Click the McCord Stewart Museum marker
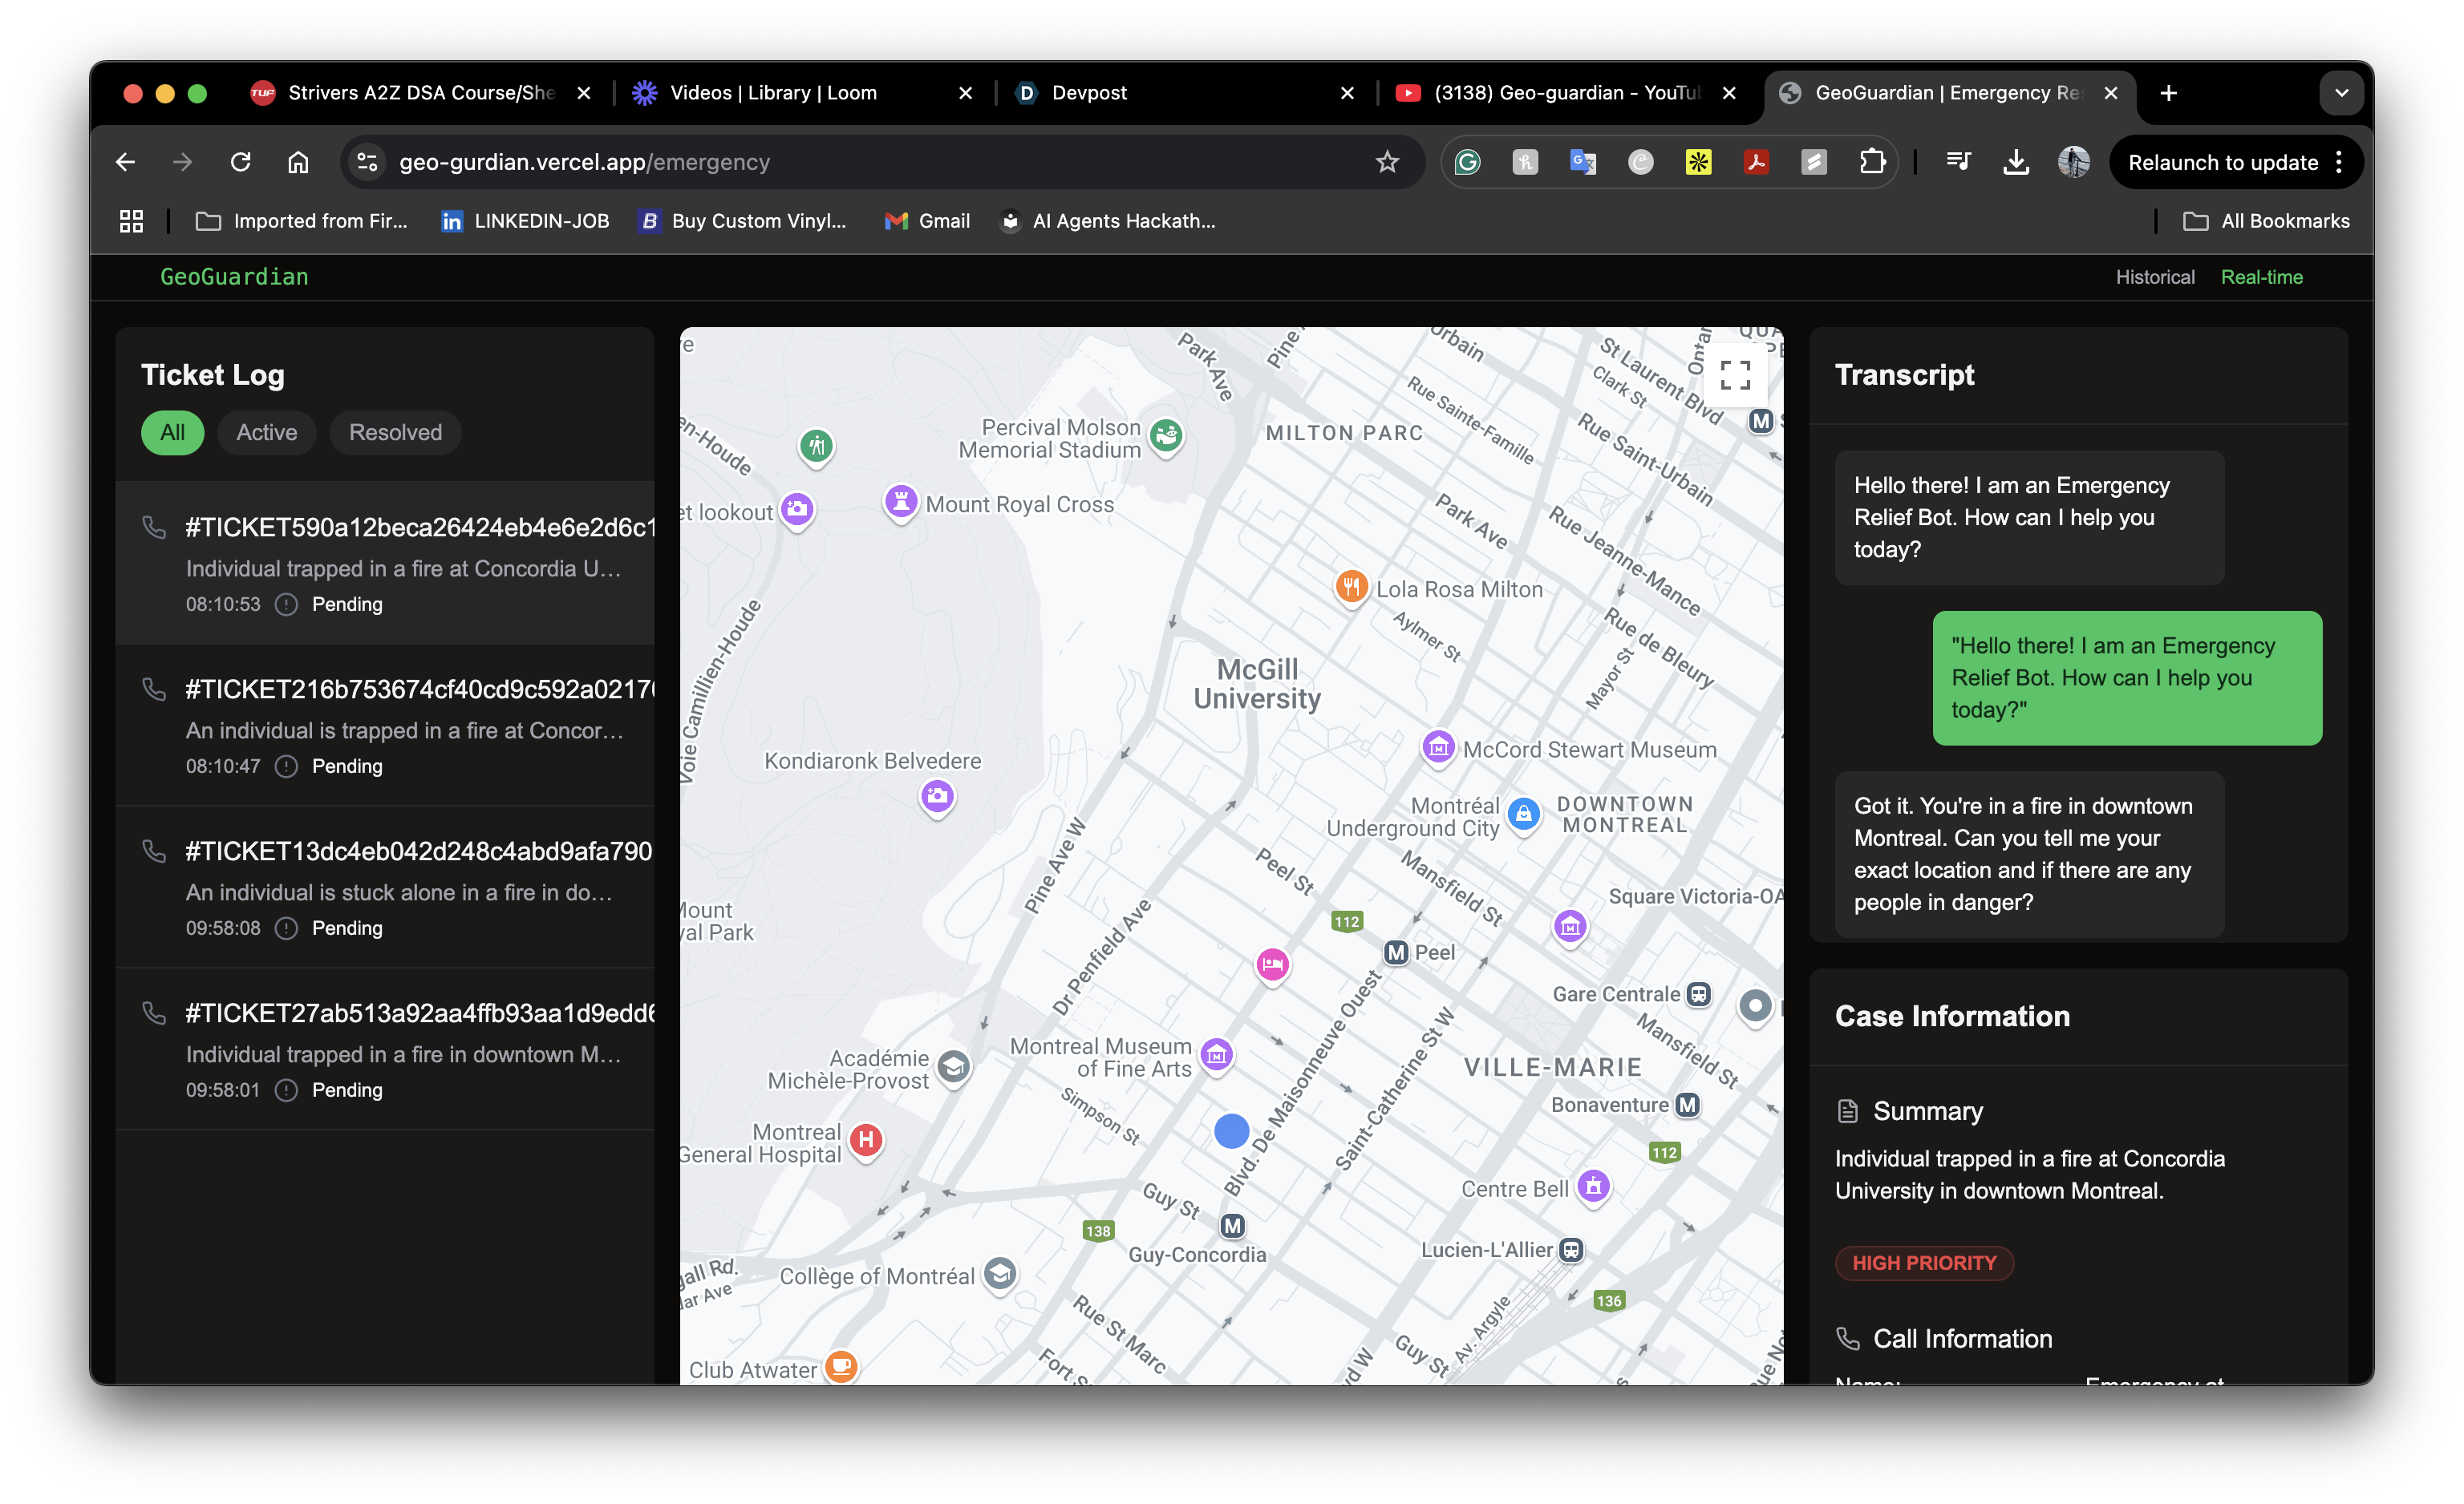The width and height of the screenshot is (2464, 1504). [x=1438, y=746]
